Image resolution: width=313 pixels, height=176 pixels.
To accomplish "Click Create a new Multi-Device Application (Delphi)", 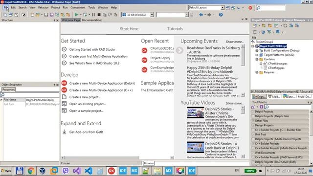I will click(102, 84).
